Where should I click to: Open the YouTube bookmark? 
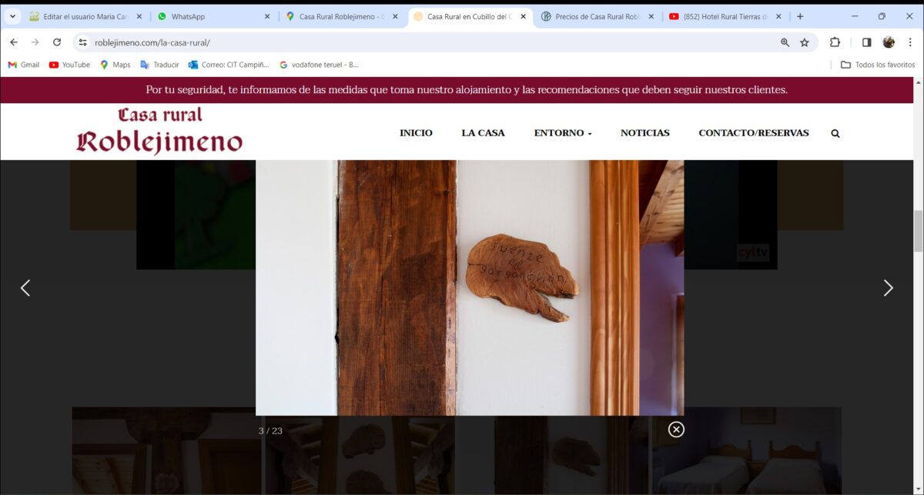(x=69, y=65)
